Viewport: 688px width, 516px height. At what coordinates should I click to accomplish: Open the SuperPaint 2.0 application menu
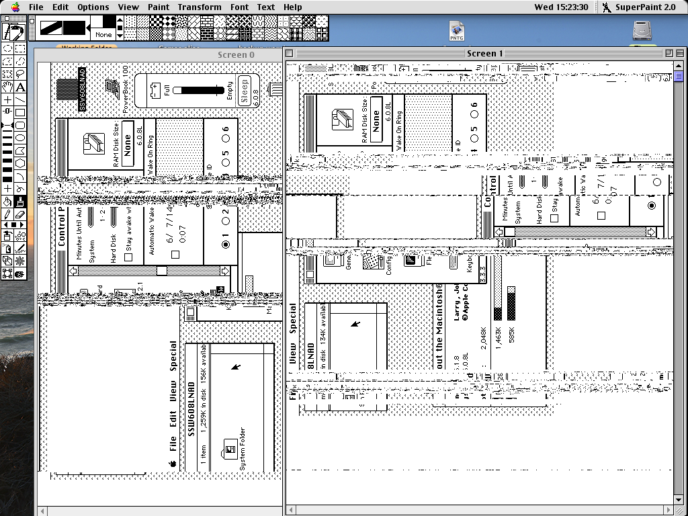[638, 7]
